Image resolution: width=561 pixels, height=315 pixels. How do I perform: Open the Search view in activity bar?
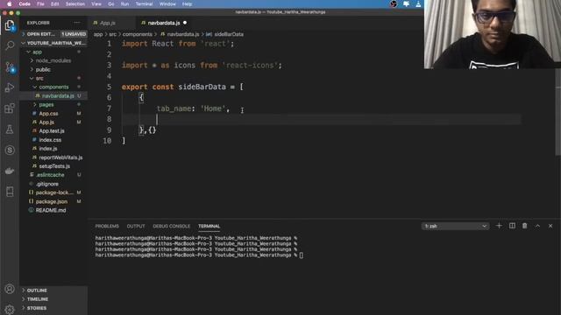[10, 45]
